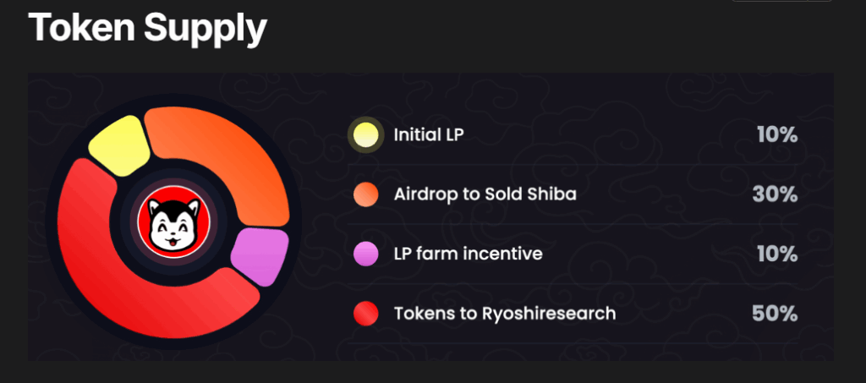Click the 10% value for Initial LP

coord(777,134)
